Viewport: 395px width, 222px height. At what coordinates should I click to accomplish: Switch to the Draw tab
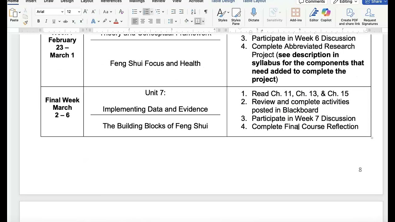(48, 2)
